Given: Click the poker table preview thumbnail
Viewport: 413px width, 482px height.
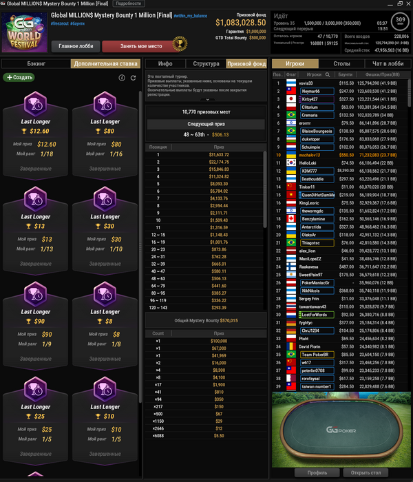Looking at the screenshot, I should pyautogui.click(x=341, y=430).
